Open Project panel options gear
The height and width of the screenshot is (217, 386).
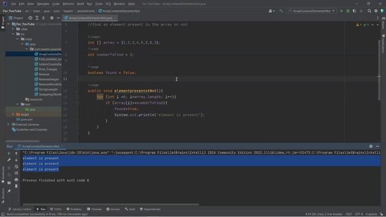(52, 18)
